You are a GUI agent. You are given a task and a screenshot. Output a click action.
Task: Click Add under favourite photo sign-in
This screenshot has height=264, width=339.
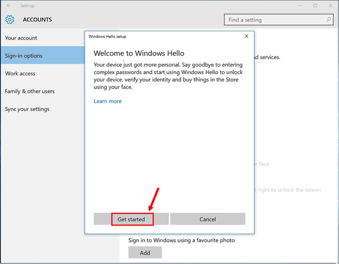tap(145, 252)
